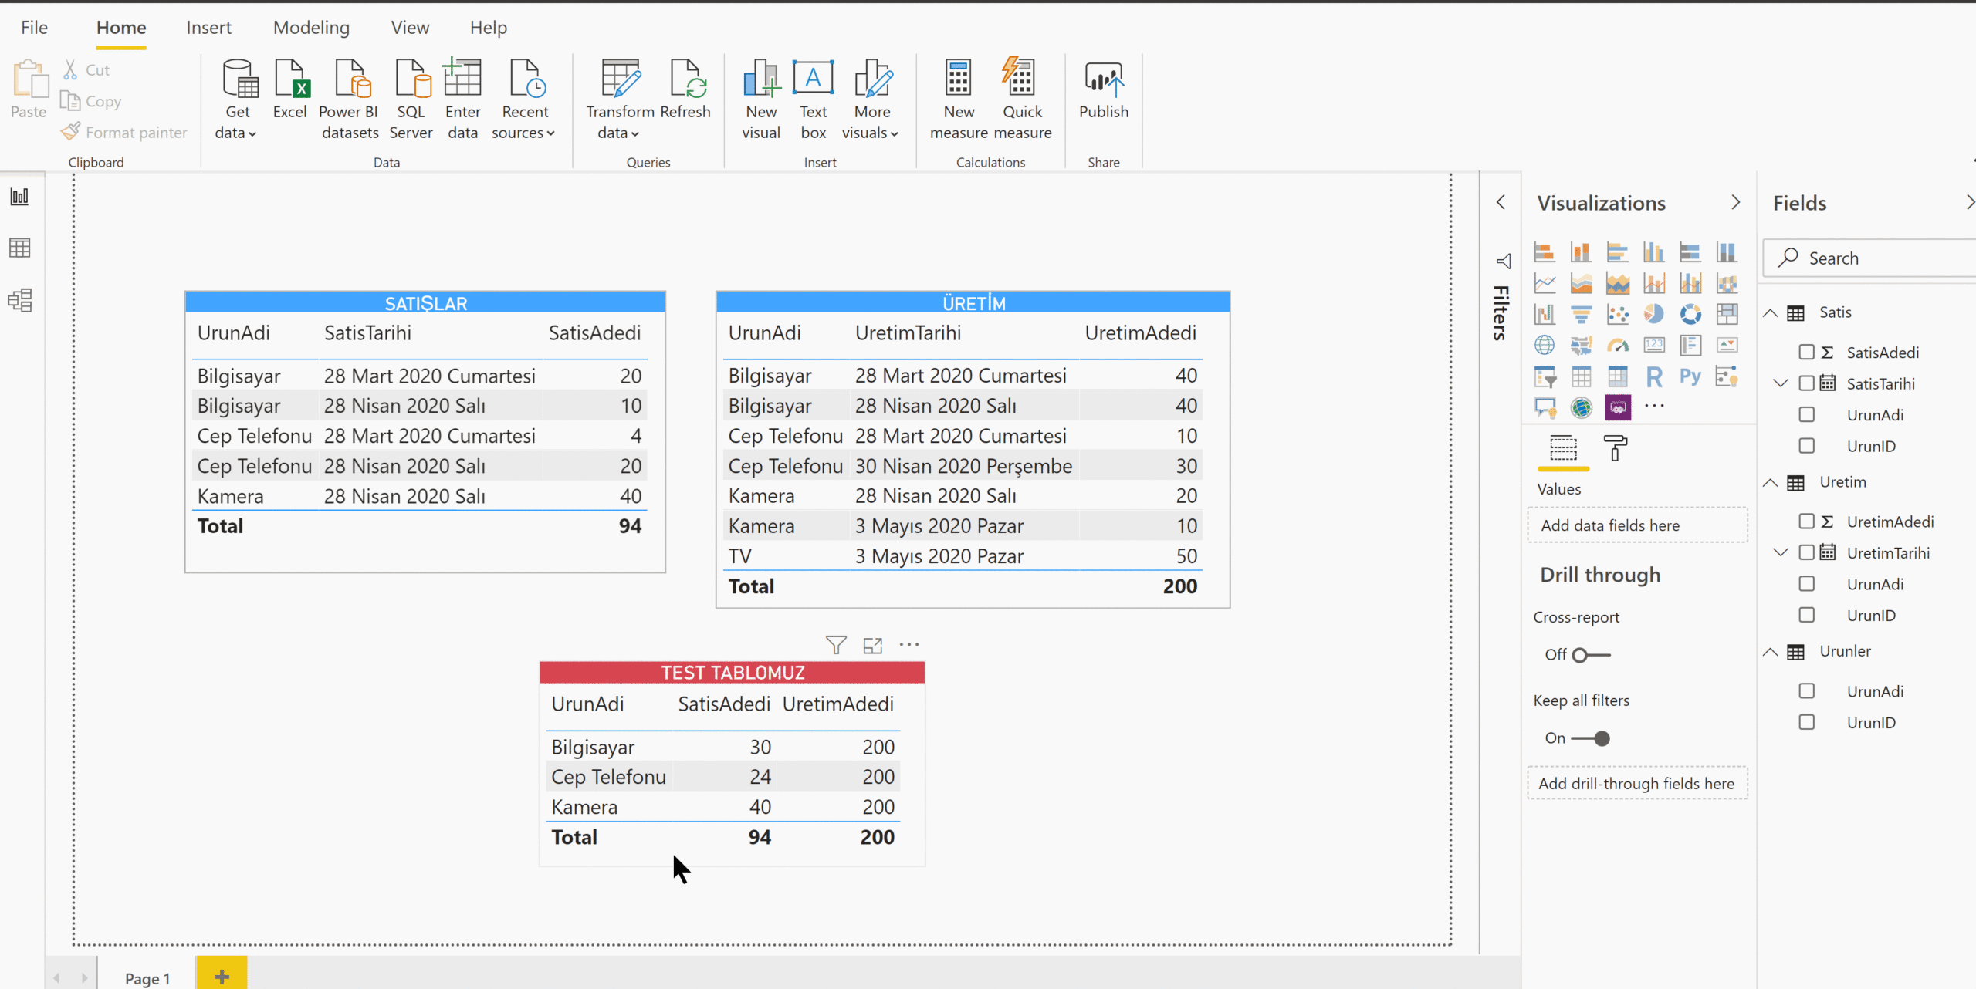Open the Help ribbon tab
The height and width of the screenshot is (989, 1976).
tap(489, 28)
